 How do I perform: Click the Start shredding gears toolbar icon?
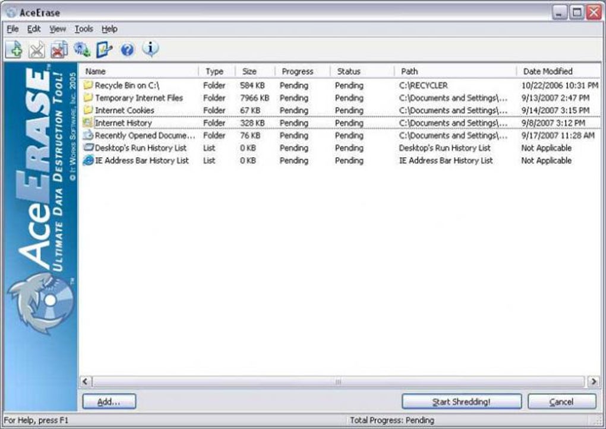pyautogui.click(x=82, y=49)
